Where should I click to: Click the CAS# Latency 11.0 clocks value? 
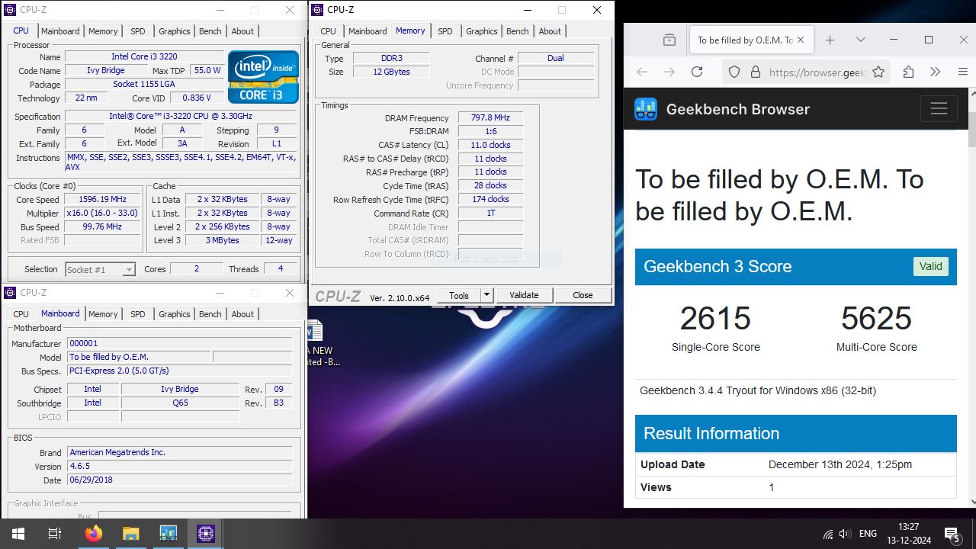point(490,145)
